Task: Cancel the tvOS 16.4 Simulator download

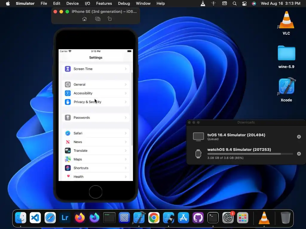Action: click(299, 137)
